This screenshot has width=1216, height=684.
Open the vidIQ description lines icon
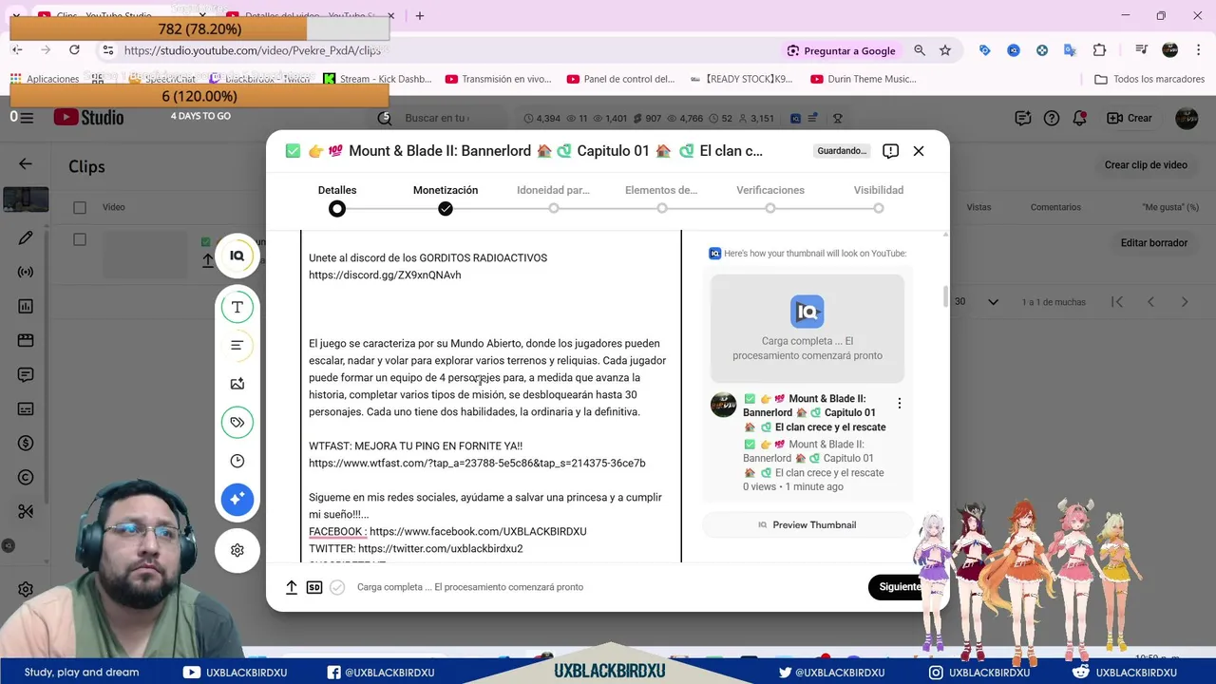point(237,345)
